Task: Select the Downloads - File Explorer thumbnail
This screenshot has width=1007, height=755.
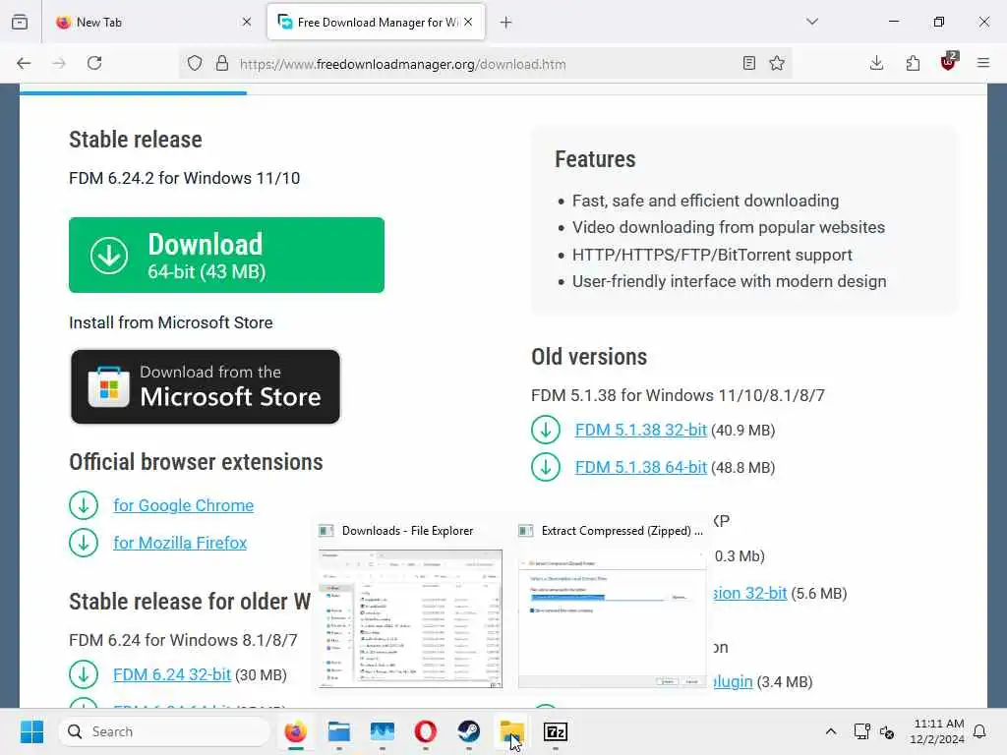Action: click(410, 605)
